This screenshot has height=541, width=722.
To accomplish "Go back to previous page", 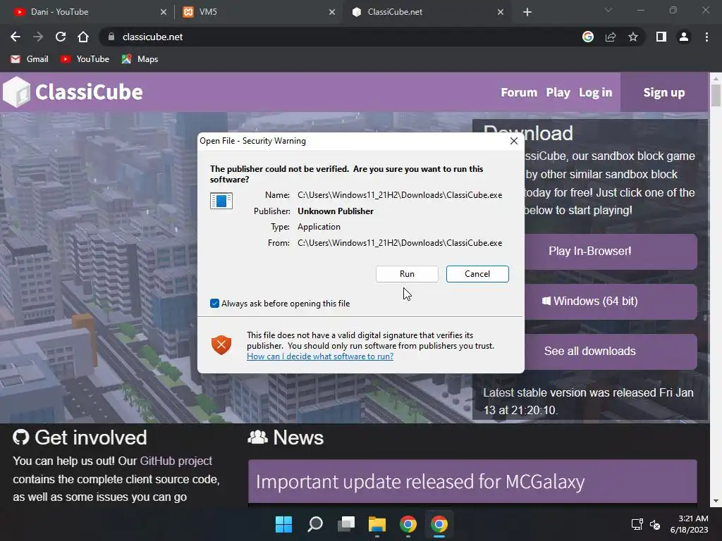I will click(16, 37).
